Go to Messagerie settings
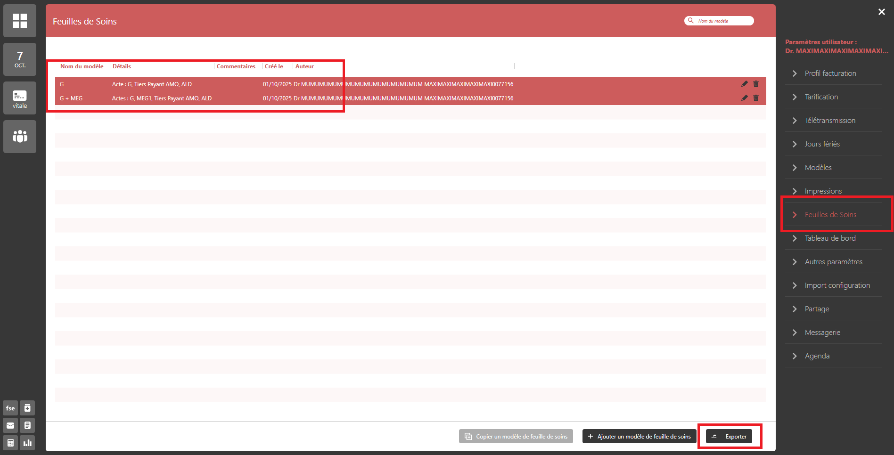Screen dimensions: 894x455 click(822, 333)
